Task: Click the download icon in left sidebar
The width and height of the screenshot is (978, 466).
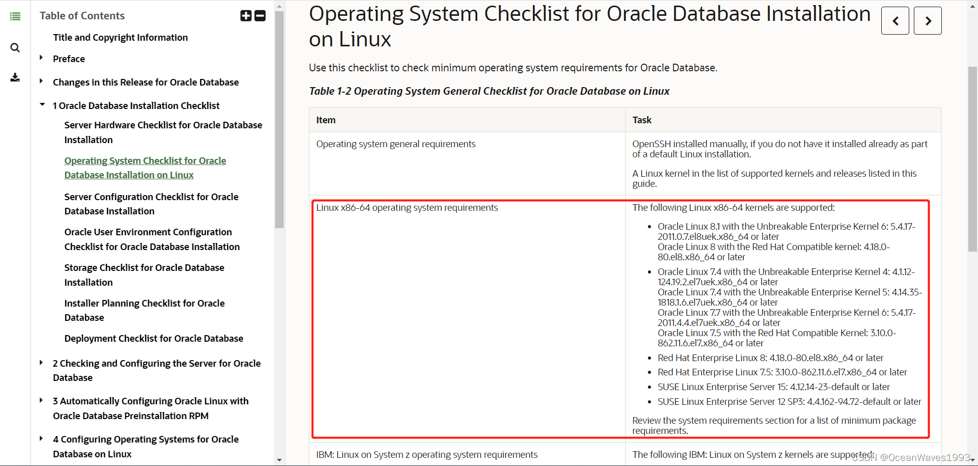Action: point(15,77)
